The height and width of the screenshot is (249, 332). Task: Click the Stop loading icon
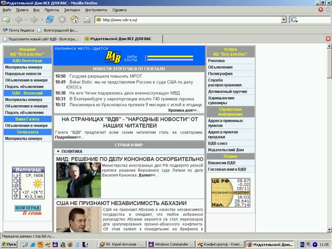click(x=62, y=20)
